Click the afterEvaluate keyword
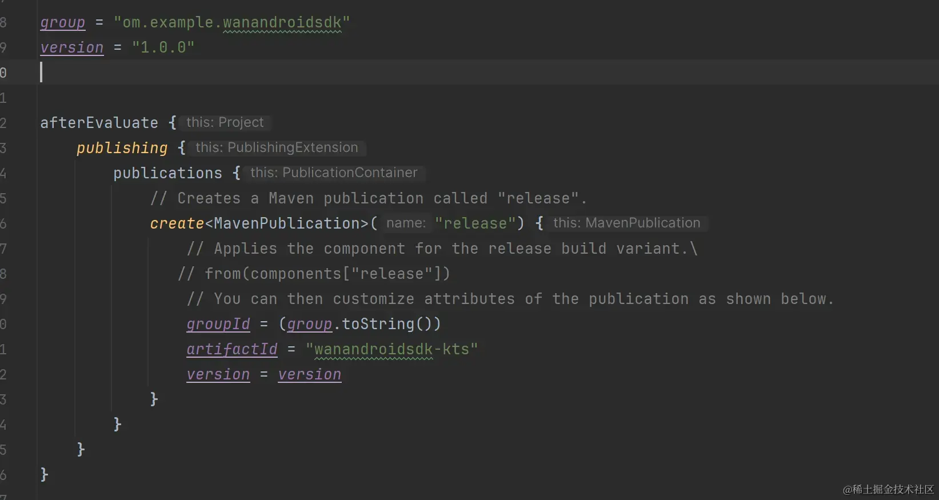Screen dimensions: 939x500 (x=99, y=123)
